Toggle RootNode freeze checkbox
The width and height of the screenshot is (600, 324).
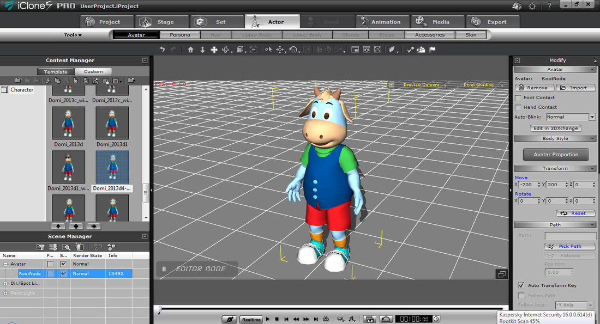[x=50, y=273]
